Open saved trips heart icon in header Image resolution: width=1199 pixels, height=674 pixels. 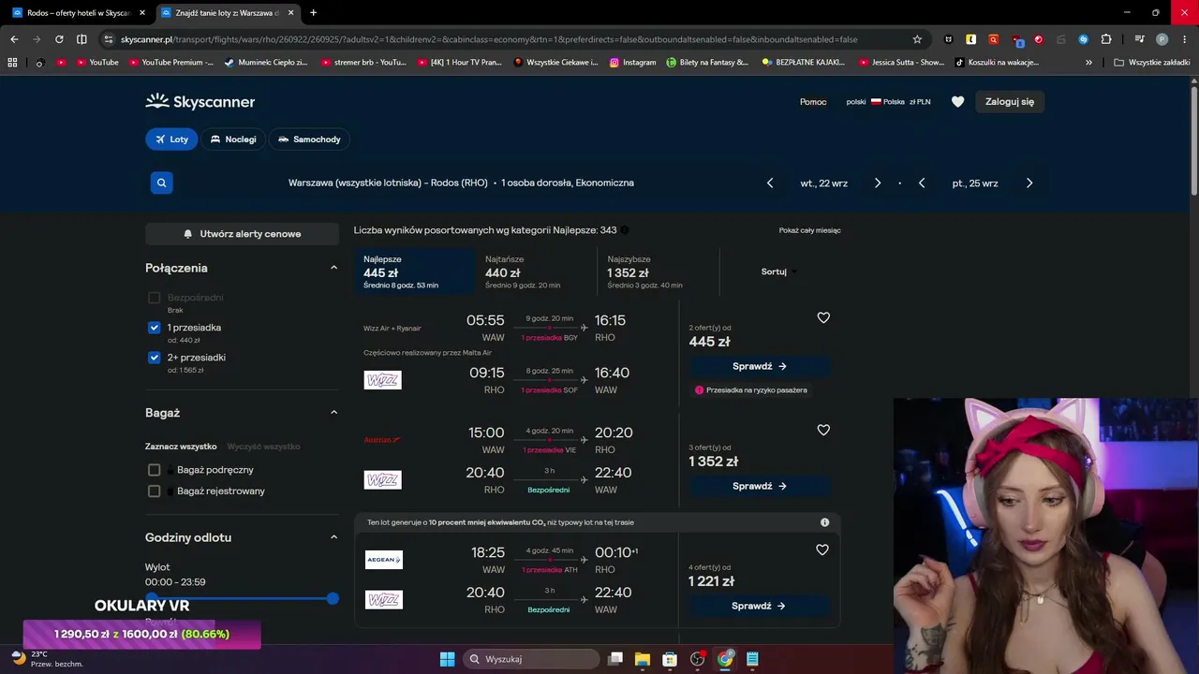957,102
